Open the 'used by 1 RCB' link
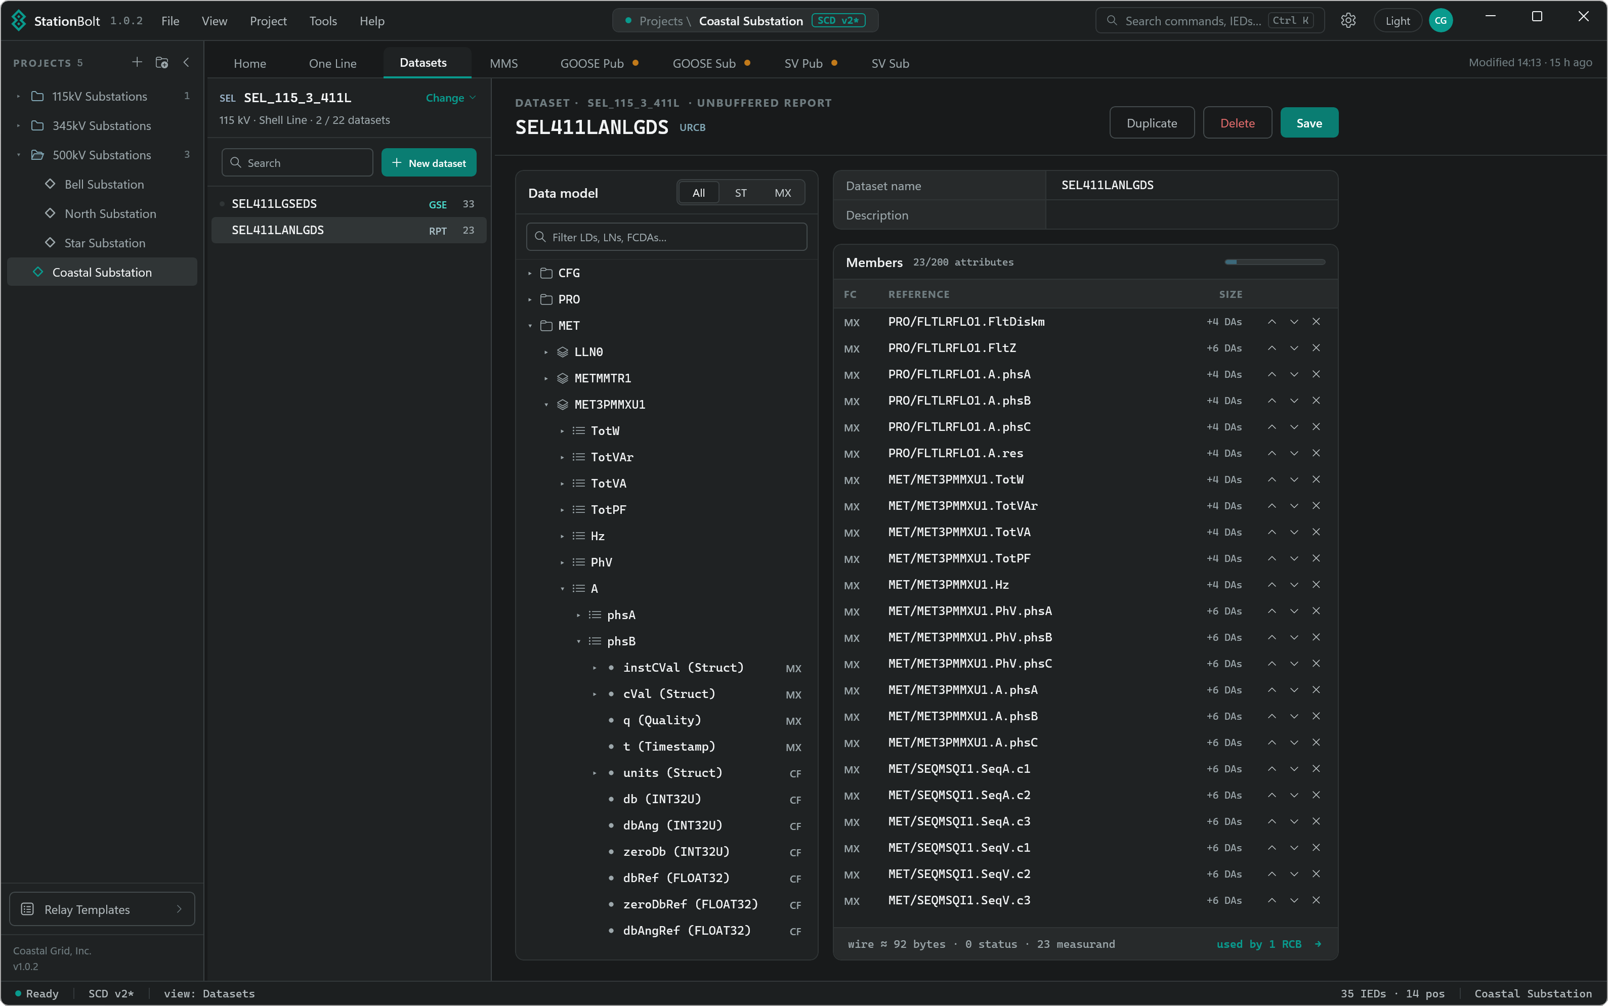Image resolution: width=1608 pixels, height=1006 pixels. (x=1268, y=944)
